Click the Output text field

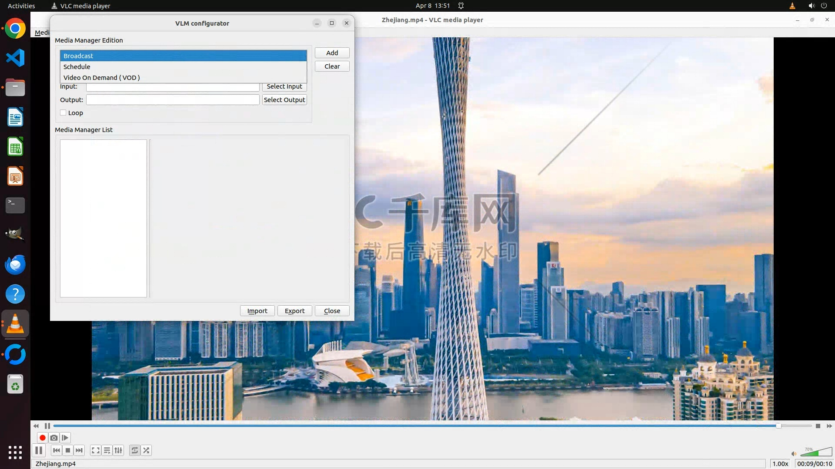[173, 100]
